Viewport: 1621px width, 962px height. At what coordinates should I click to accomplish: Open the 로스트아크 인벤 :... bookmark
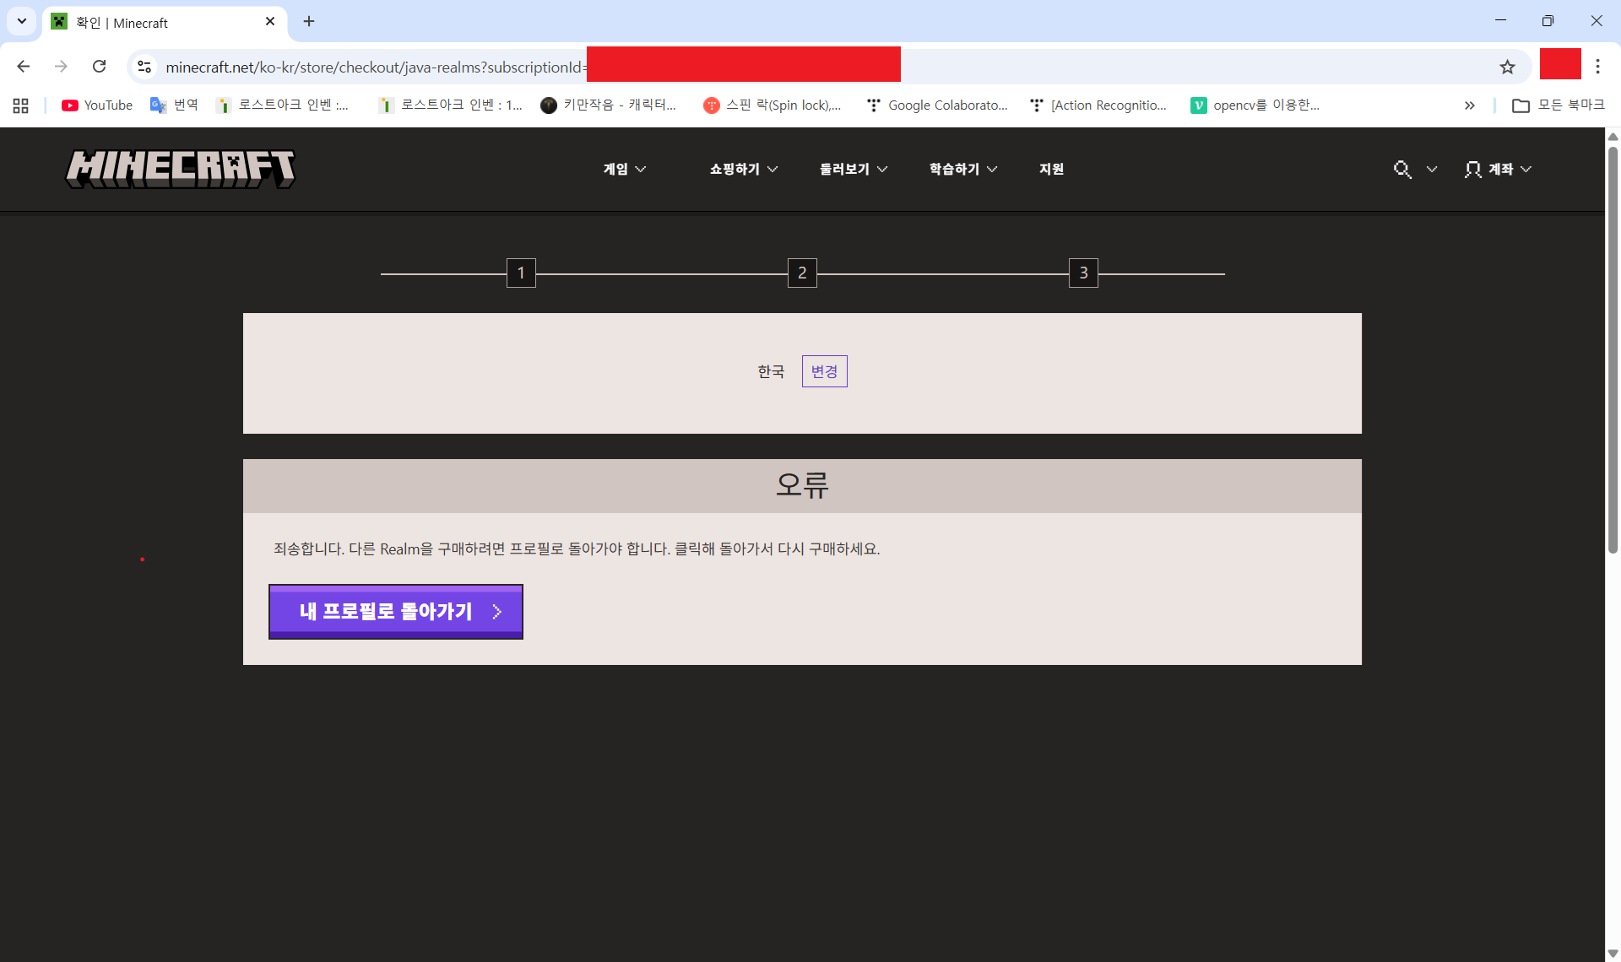(x=283, y=105)
